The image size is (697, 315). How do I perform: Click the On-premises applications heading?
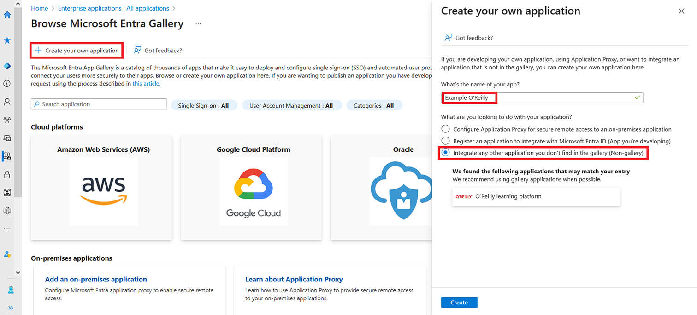(71, 258)
